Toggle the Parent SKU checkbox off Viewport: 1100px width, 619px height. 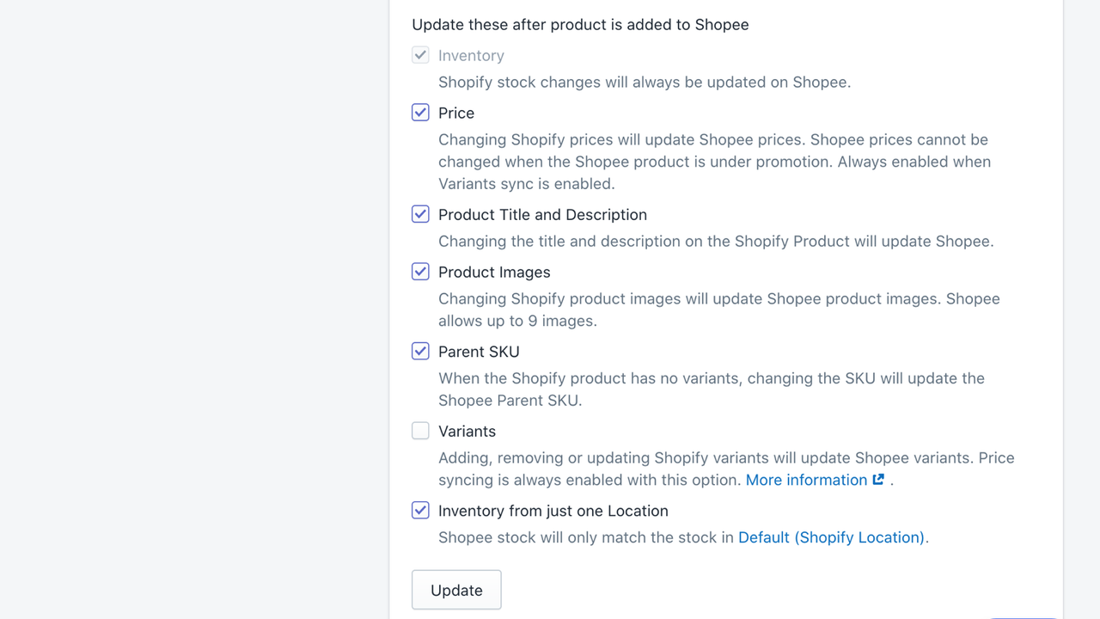point(420,351)
